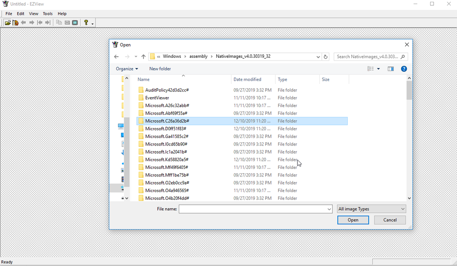Expand the hidden breadcrumb path chevrons
The image size is (457, 266).
coord(159,56)
